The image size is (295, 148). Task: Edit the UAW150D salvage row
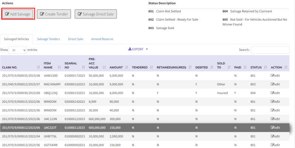point(275,75)
